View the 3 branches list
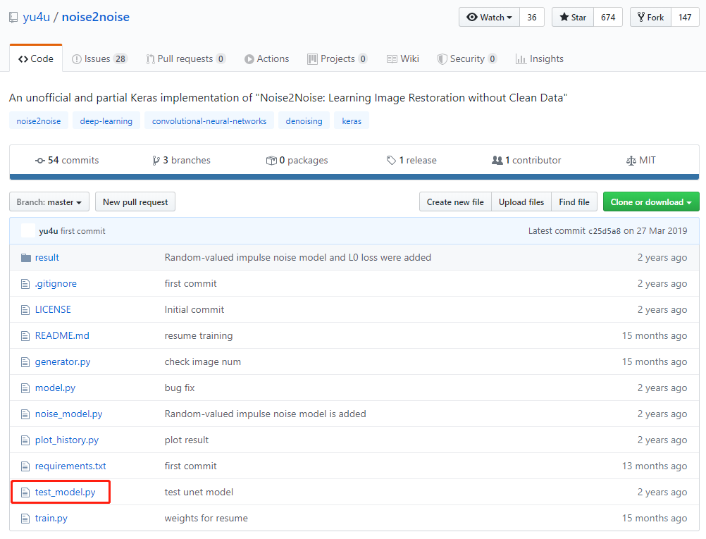Viewport: 706px width, 539px height. click(181, 161)
